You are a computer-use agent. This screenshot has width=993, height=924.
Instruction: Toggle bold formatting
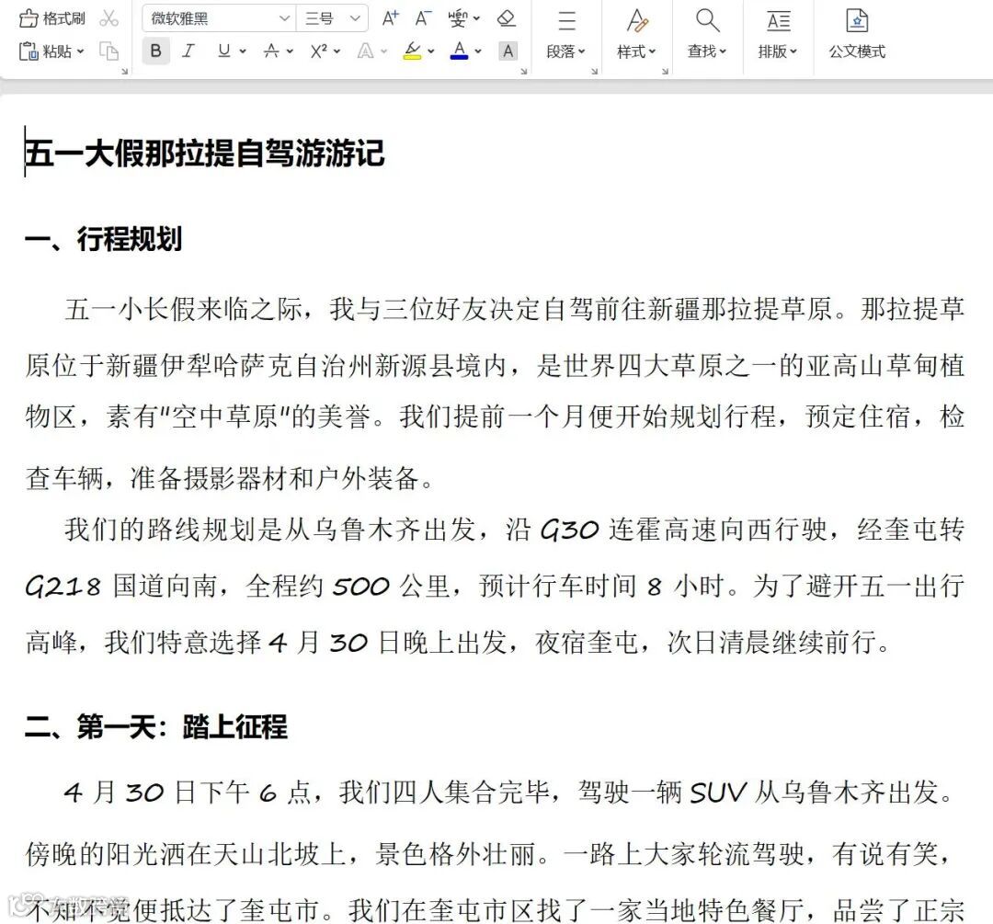point(155,51)
